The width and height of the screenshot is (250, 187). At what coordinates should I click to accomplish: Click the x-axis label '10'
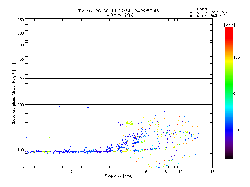181,172
